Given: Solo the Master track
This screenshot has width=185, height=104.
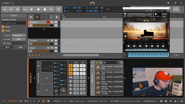Looking at the screenshot, I should 52,48.
